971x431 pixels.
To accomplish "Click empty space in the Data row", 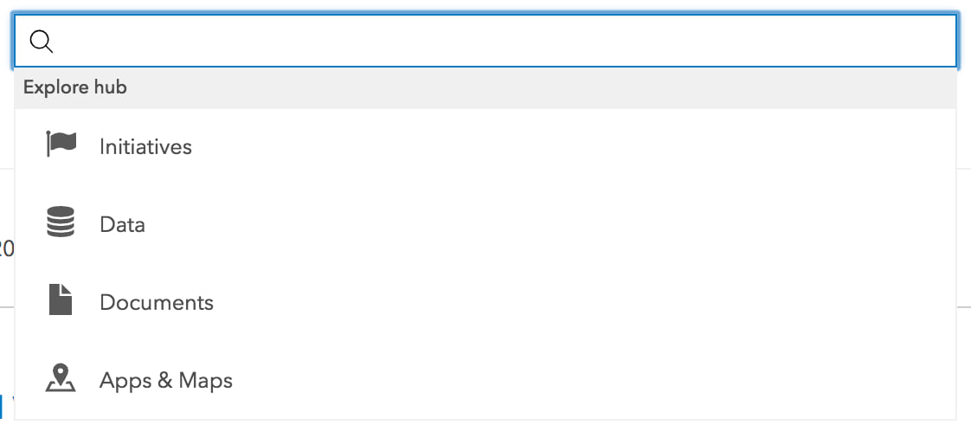I will click(557, 224).
